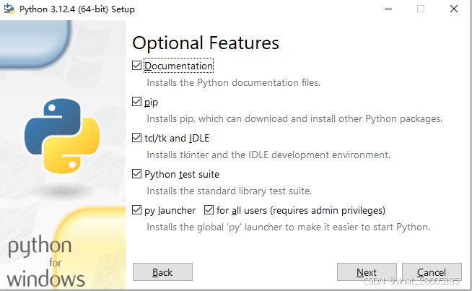Uncheck the Python test suite checkbox
This screenshot has height=291, width=472.
136,174
